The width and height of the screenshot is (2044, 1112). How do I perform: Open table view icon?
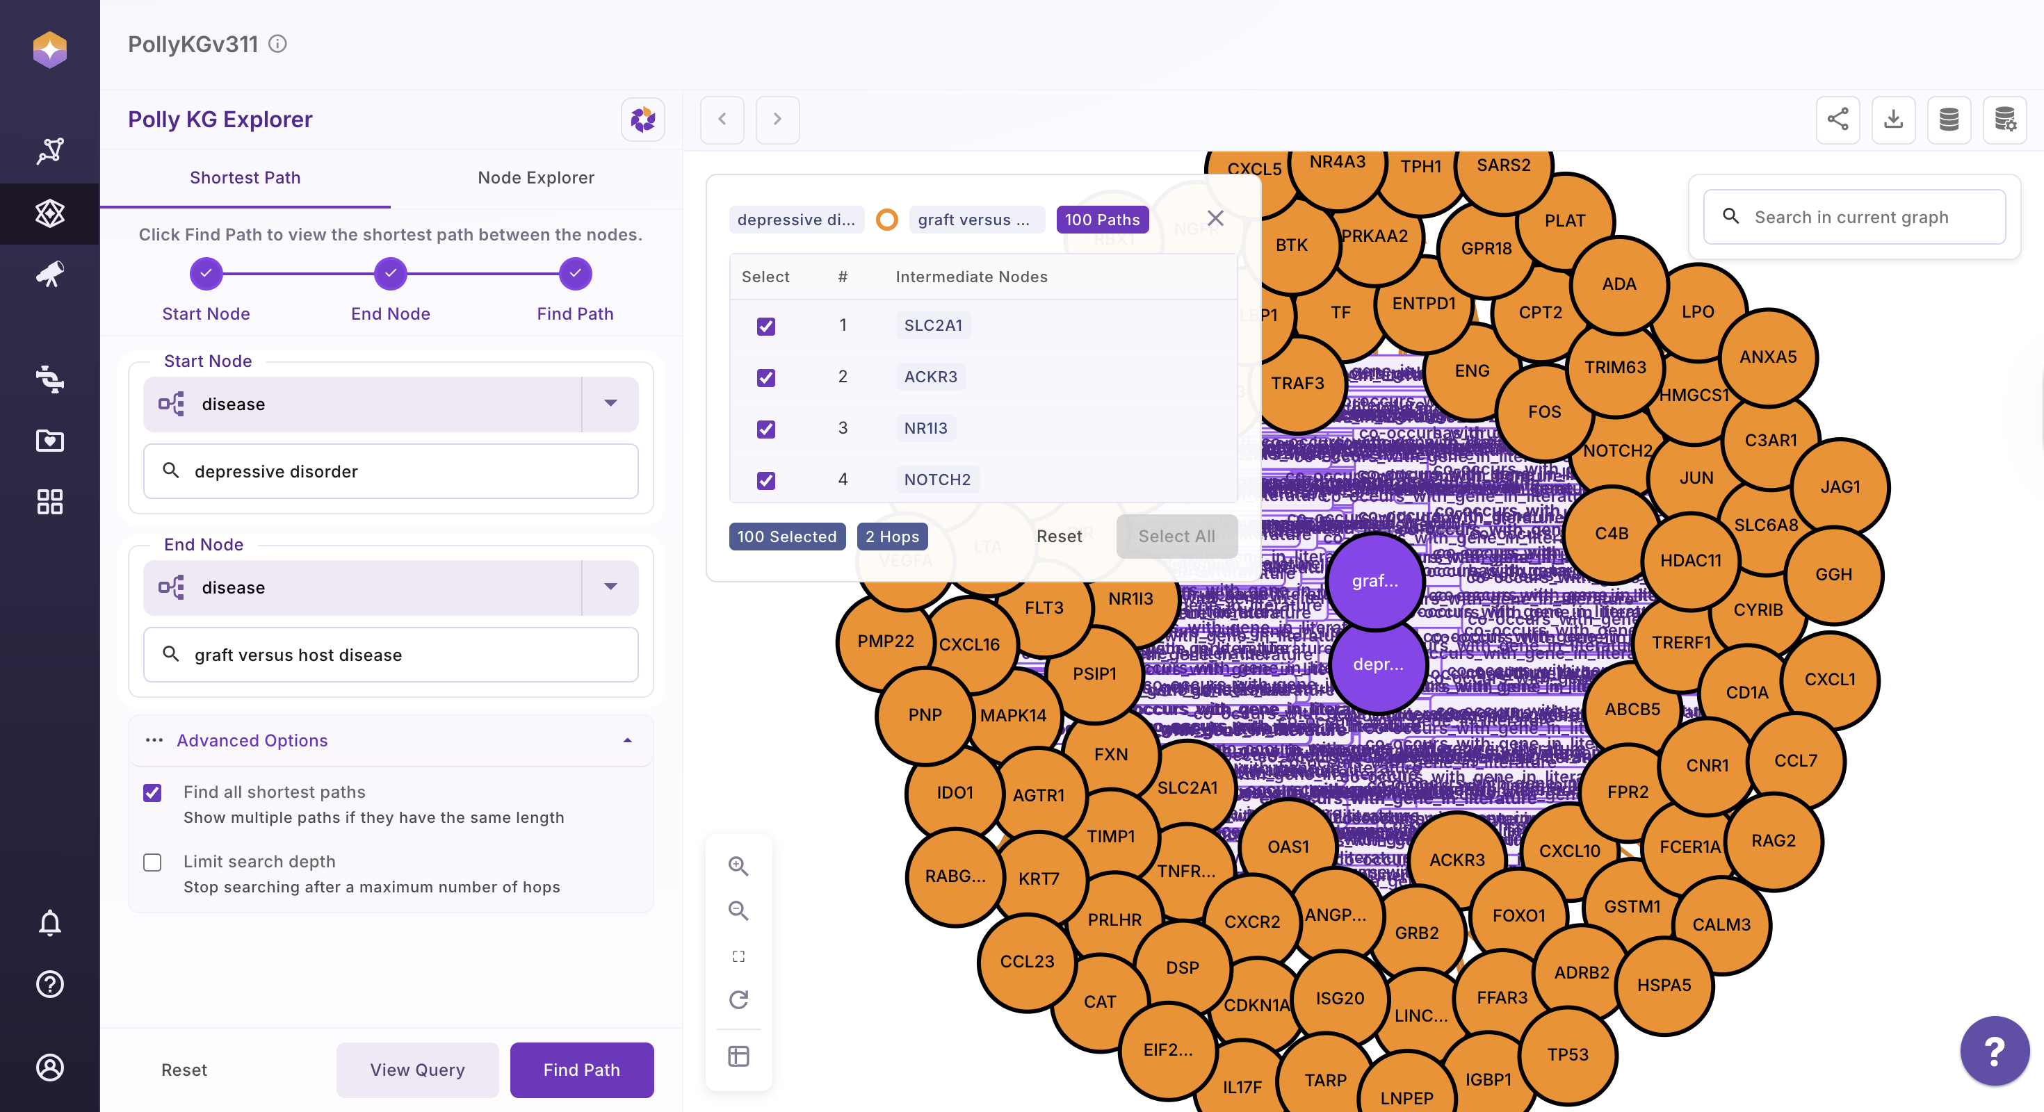(x=738, y=1056)
